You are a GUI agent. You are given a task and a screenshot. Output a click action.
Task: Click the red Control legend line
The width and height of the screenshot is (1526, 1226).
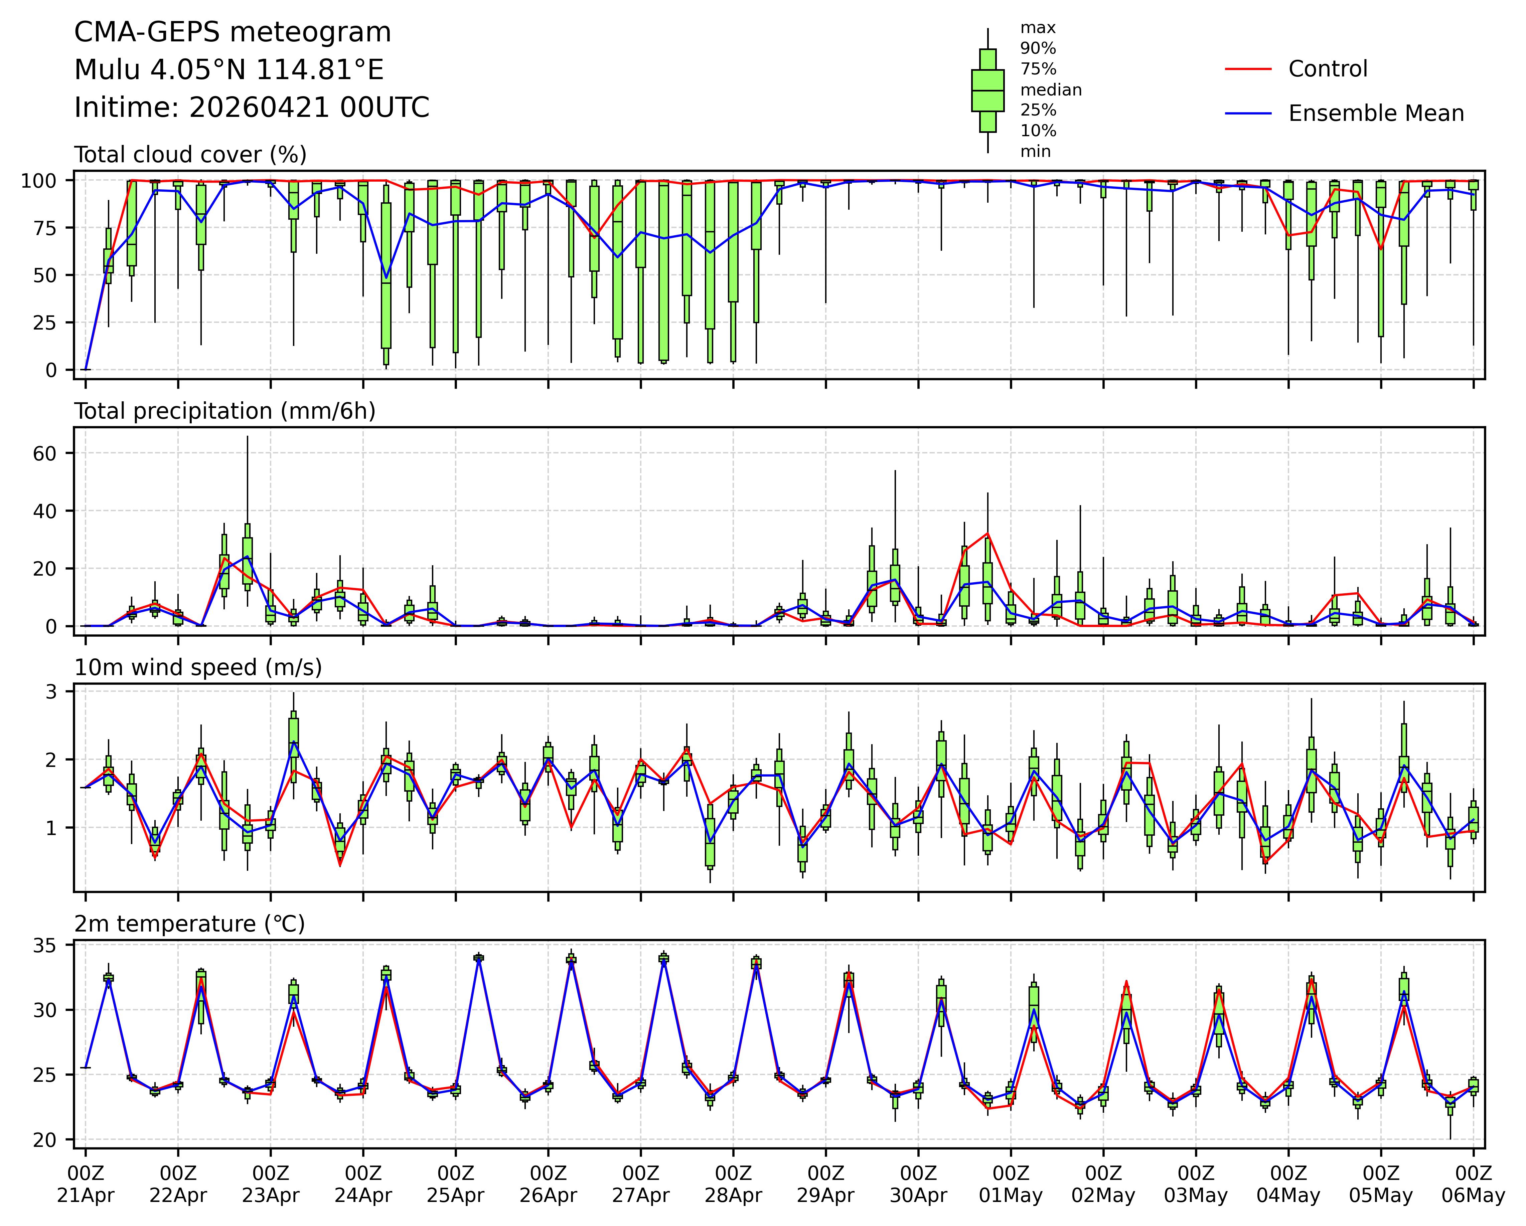point(1248,69)
